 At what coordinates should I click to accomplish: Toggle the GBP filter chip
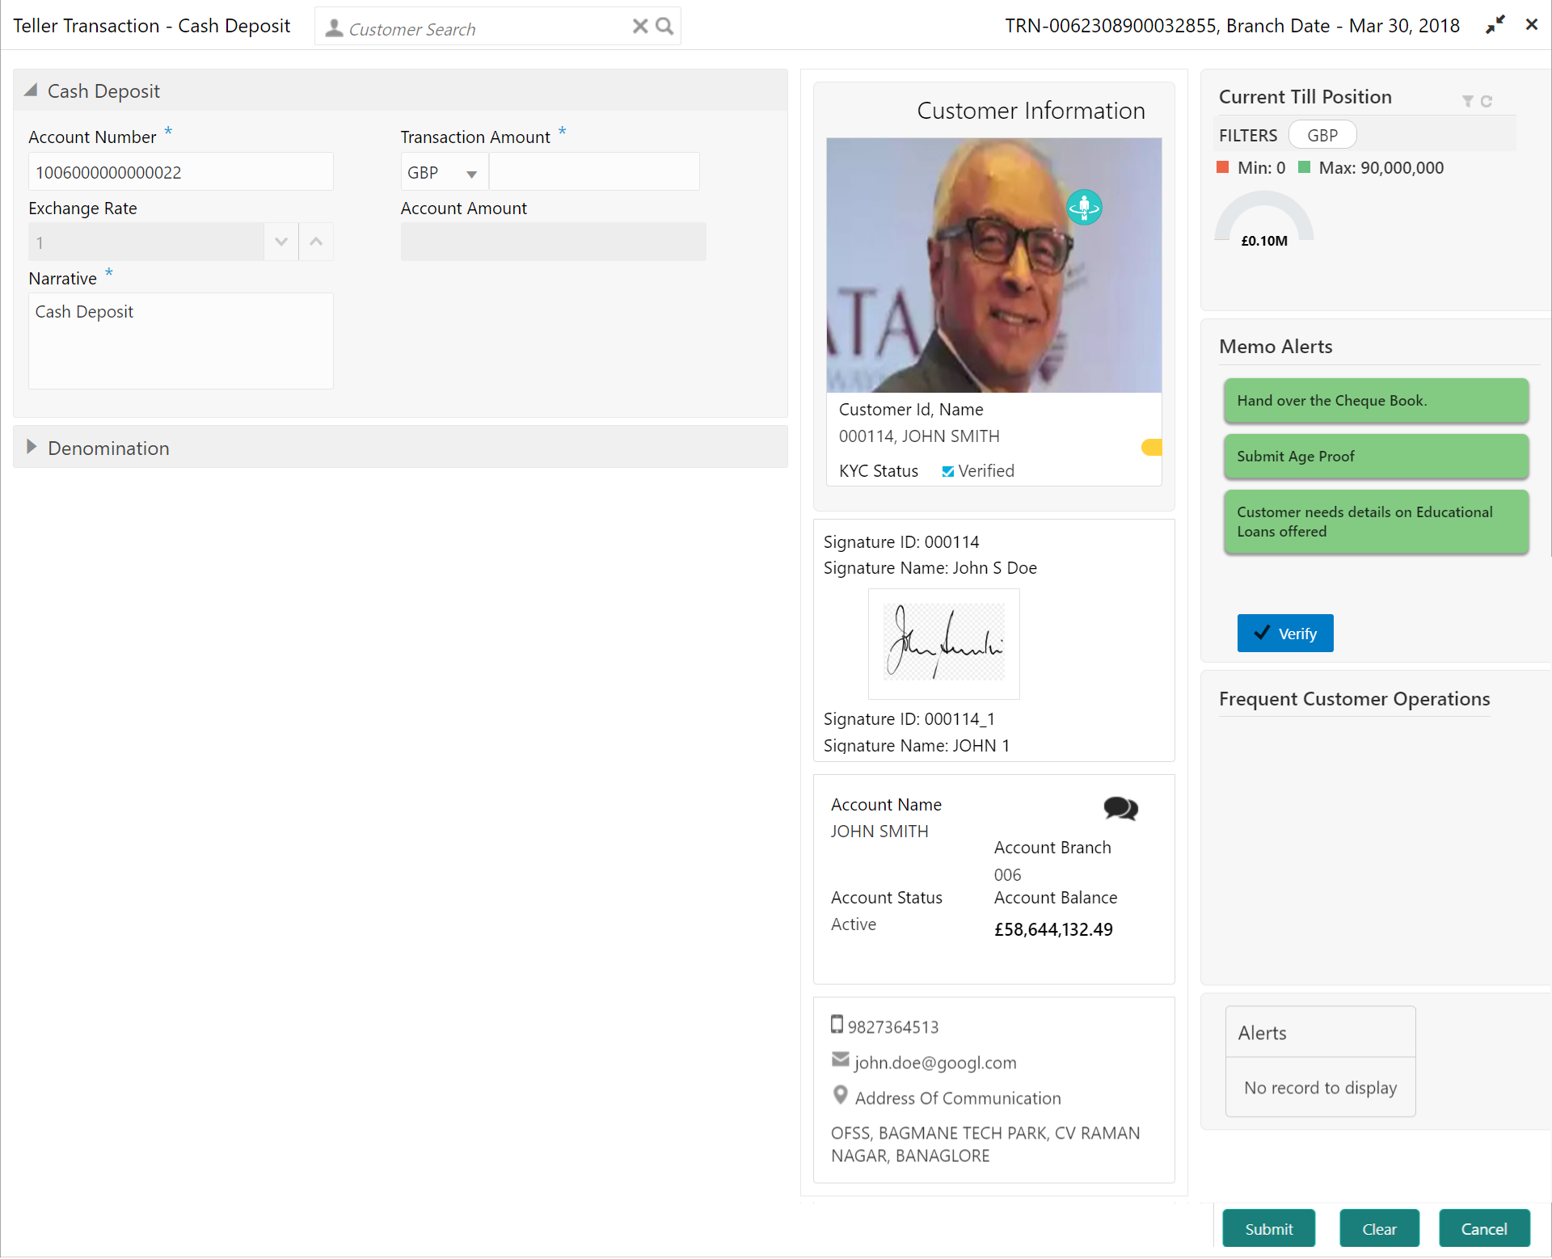tap(1322, 135)
